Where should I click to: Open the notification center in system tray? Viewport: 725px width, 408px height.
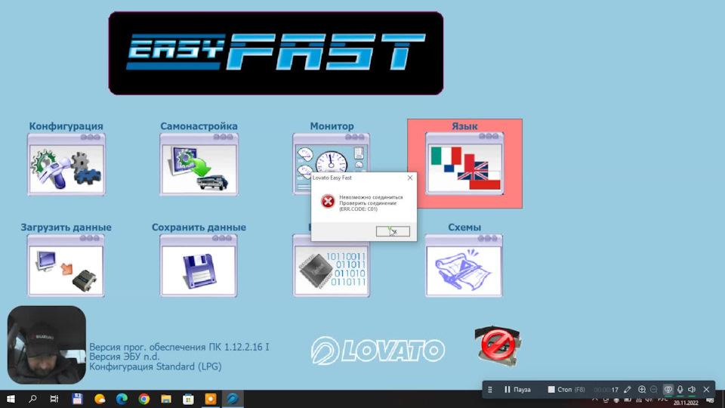tap(710, 400)
